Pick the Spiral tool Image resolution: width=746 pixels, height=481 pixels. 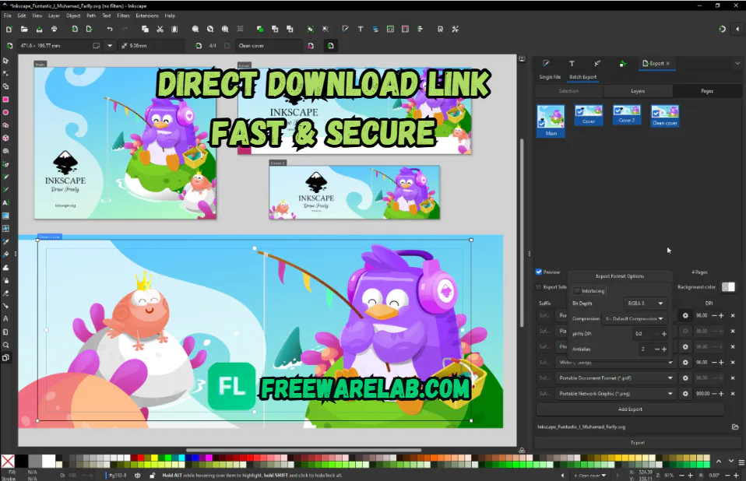5,151
